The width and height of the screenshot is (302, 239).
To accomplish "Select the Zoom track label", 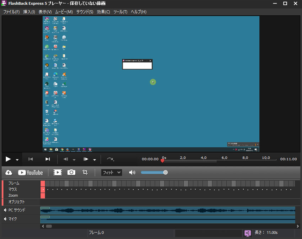I will (x=13, y=195).
